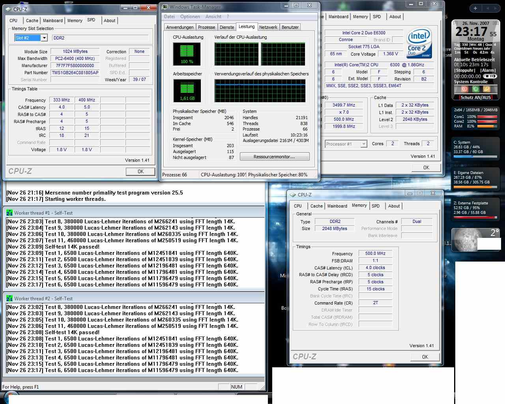Viewport: 505px width, 404px height.
Task: Click the CPU-Auslastung 100% gauge
Action: (x=187, y=54)
